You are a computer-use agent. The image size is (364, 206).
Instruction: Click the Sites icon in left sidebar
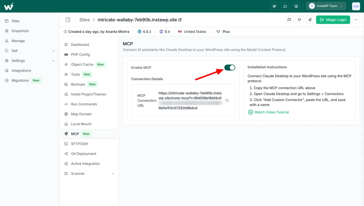(x=7, y=21)
